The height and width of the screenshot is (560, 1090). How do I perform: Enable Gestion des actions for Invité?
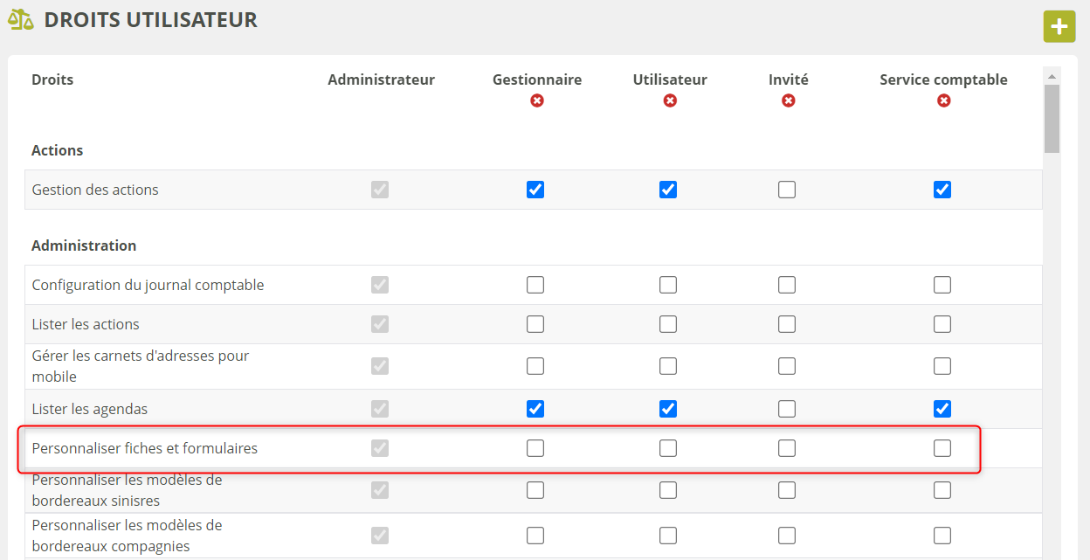pos(787,190)
